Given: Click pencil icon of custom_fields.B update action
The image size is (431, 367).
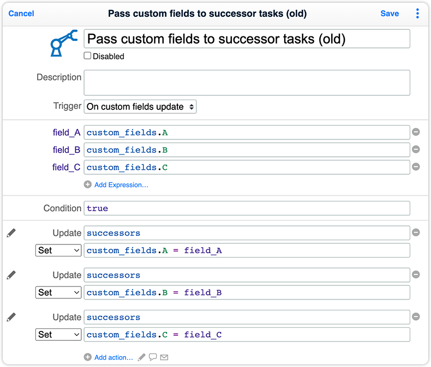Looking at the screenshot, I should [11, 275].
